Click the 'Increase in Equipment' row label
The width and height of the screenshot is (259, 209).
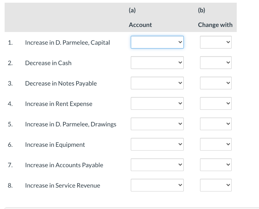click(55, 145)
